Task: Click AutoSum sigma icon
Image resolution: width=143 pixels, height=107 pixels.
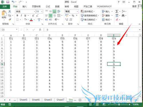Action: click(117, 11)
